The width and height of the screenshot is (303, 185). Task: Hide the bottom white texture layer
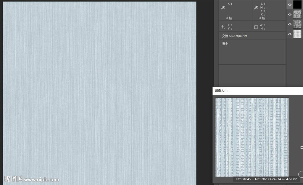pyautogui.click(x=290, y=34)
